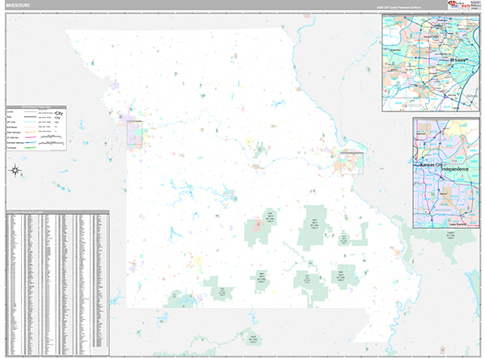Image resolution: width=485 pixels, height=358 pixels.
Task: Click the US Highways legend symbol
Action: click(32, 137)
